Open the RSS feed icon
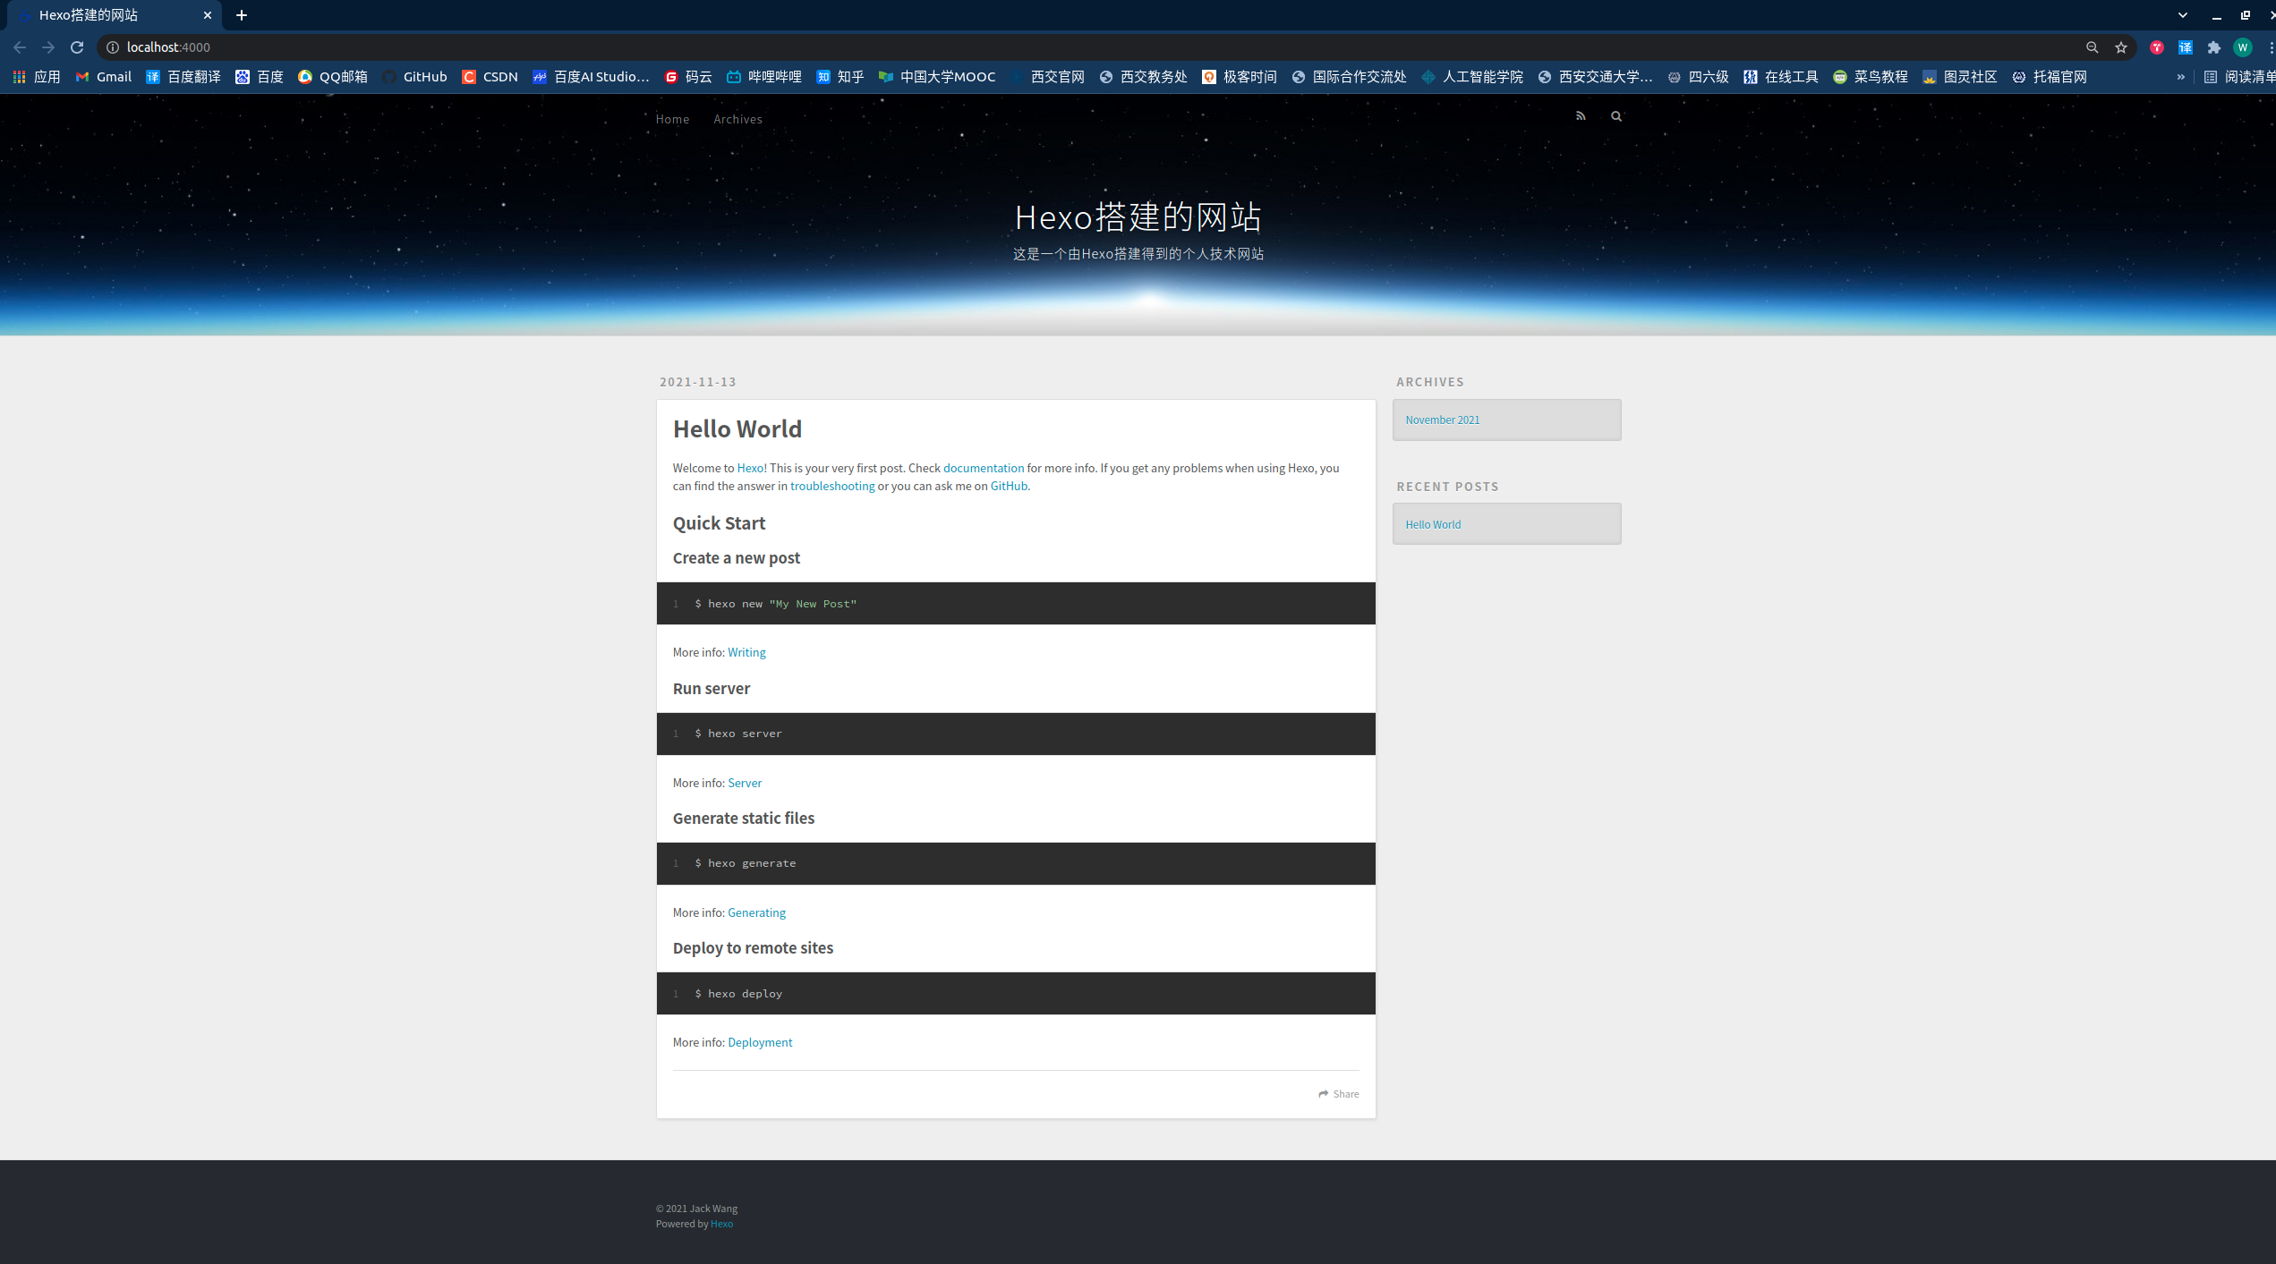 click(x=1581, y=116)
